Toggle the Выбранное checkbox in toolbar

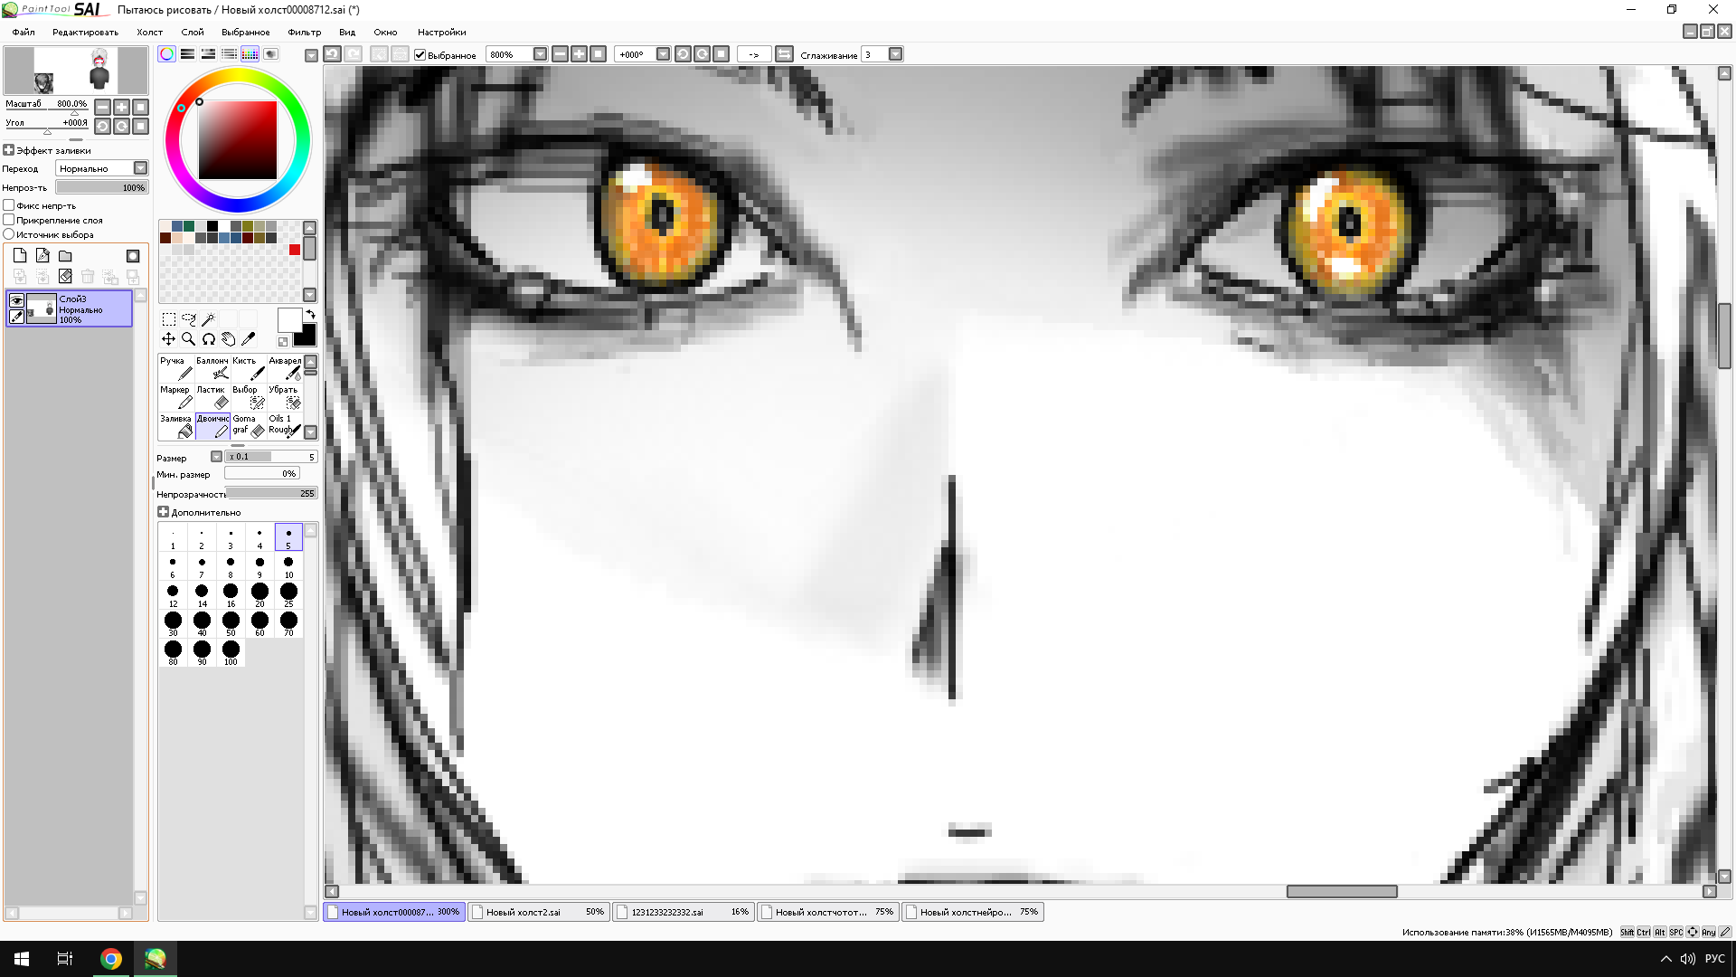(x=420, y=55)
